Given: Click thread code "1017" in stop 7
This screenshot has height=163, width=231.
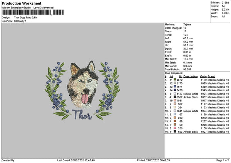Looking at the screenshot, I should [204, 101].
